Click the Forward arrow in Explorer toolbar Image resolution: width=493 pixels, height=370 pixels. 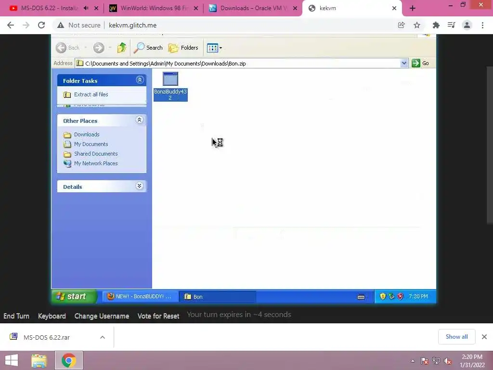coord(98,48)
